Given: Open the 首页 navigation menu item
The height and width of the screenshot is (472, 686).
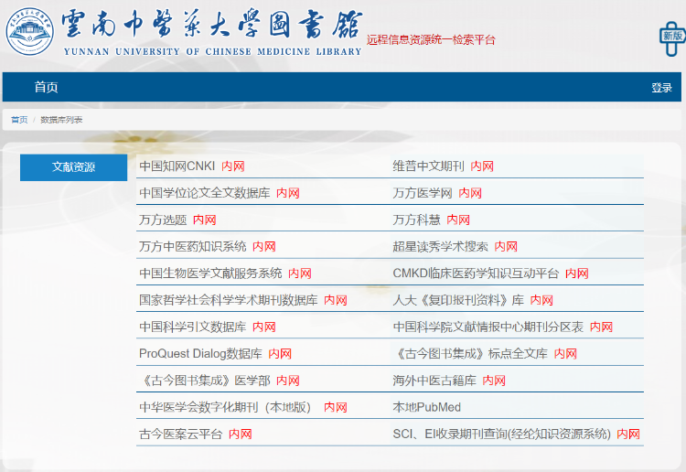Looking at the screenshot, I should point(47,88).
